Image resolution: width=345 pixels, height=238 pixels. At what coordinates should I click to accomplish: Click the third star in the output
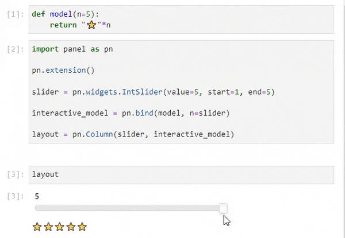[x=60, y=227]
